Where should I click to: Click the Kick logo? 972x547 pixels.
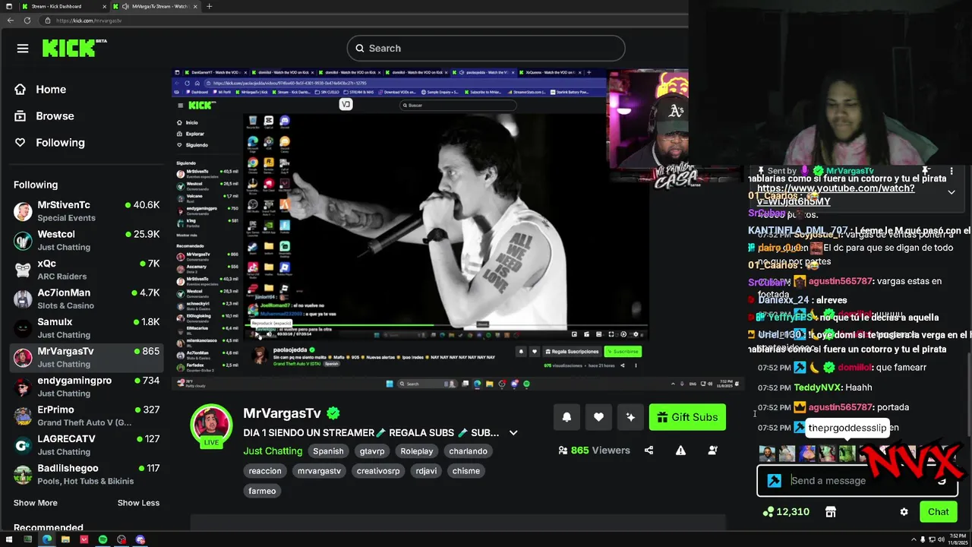(x=74, y=49)
